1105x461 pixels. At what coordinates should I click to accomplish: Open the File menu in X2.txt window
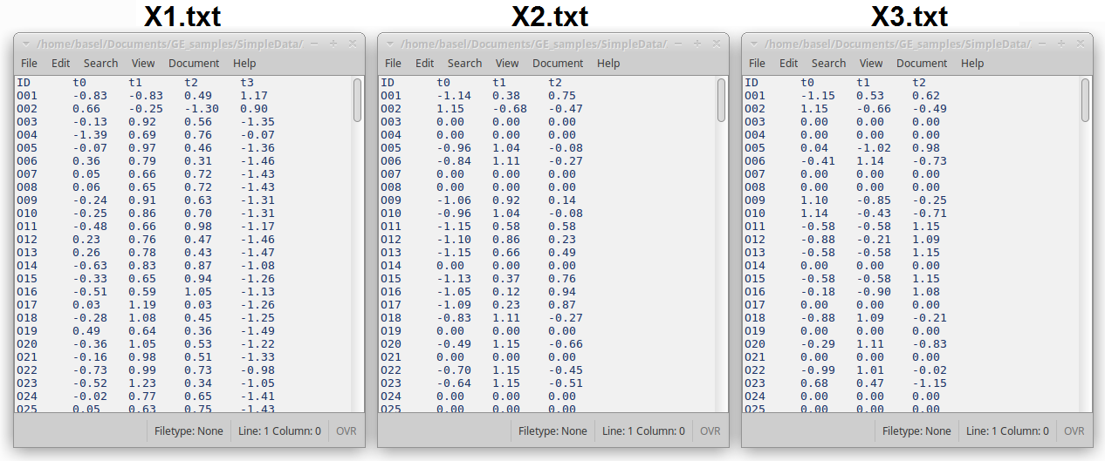pos(393,63)
